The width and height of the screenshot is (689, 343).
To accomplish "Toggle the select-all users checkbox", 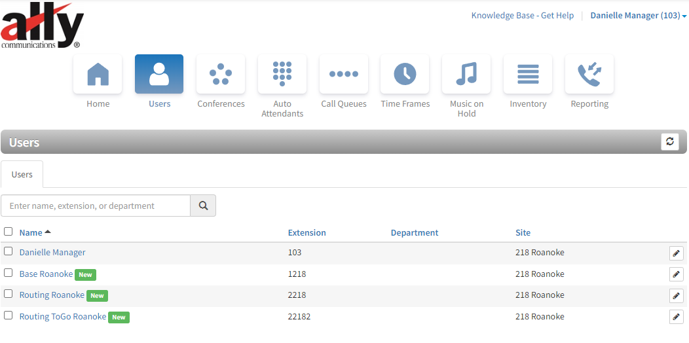I will coord(9,232).
